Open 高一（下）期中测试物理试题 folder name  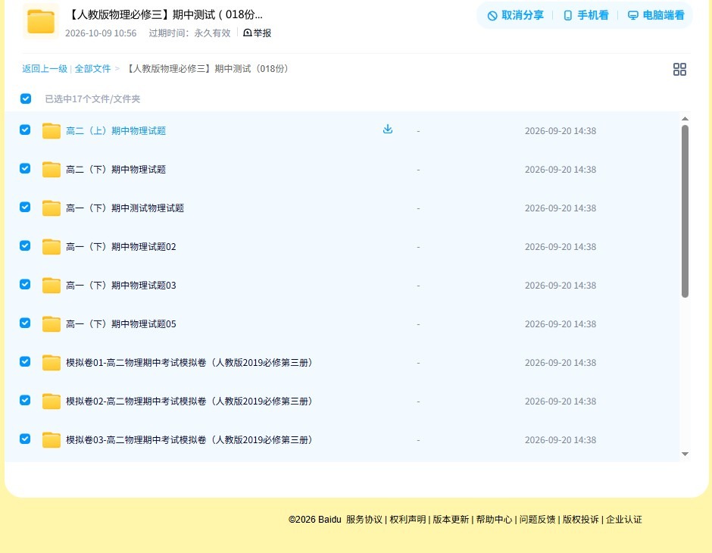click(125, 208)
